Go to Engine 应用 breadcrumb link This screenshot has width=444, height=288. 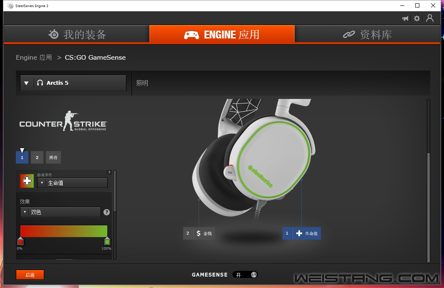(x=34, y=58)
